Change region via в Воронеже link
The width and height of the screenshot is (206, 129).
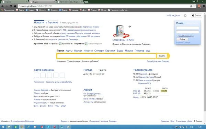(52, 22)
